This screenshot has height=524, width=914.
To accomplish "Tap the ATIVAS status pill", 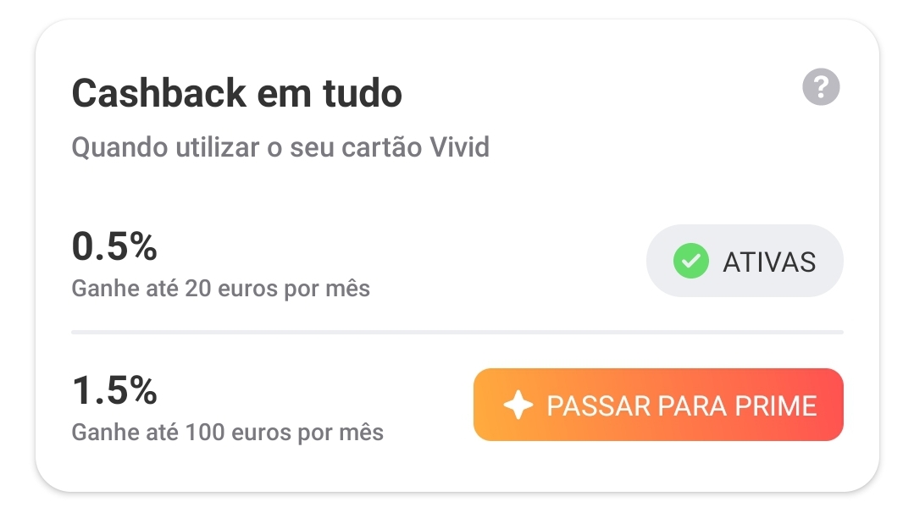I will click(745, 262).
